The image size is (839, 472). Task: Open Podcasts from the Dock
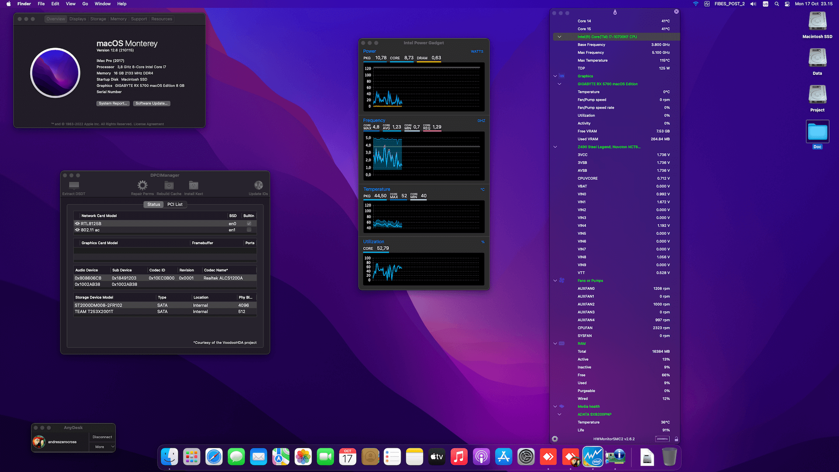[481, 457]
